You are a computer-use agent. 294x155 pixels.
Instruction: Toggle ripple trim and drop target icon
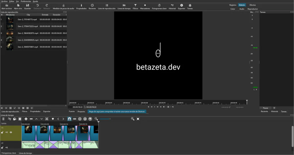pos(80,119)
